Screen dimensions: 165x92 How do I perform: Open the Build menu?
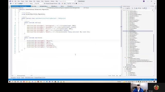pos(27,1)
